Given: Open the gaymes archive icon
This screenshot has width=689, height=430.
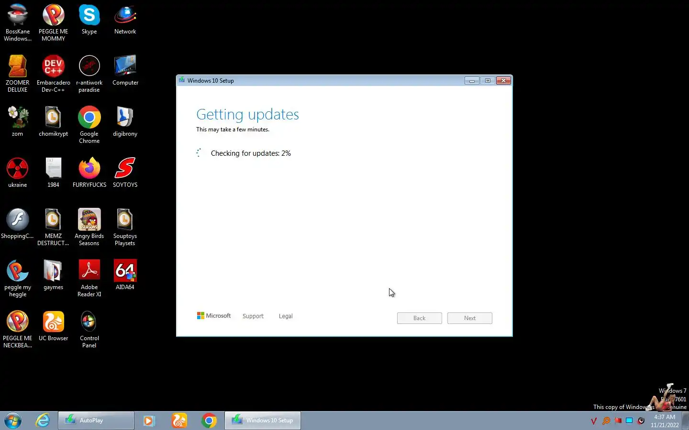Looking at the screenshot, I should point(53,275).
